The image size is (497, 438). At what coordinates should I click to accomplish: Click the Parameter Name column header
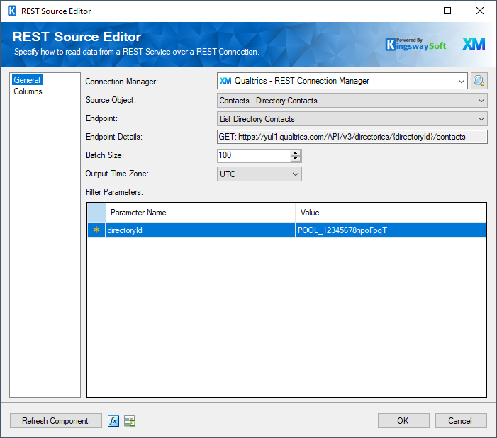(200, 213)
